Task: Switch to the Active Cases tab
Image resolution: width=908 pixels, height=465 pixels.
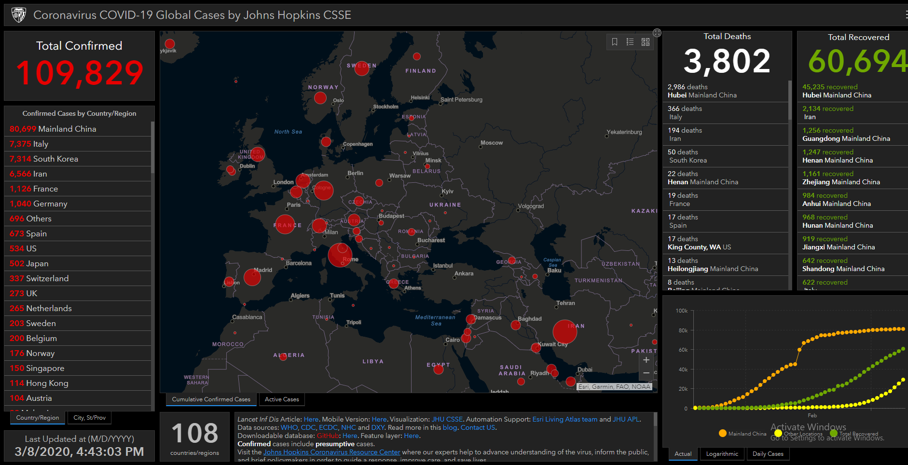Action: [x=282, y=399]
